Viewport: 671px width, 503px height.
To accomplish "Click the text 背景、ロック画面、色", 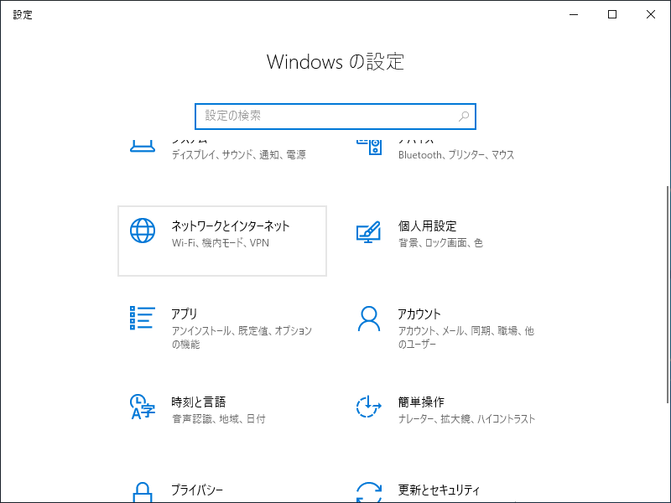I will coord(440,243).
